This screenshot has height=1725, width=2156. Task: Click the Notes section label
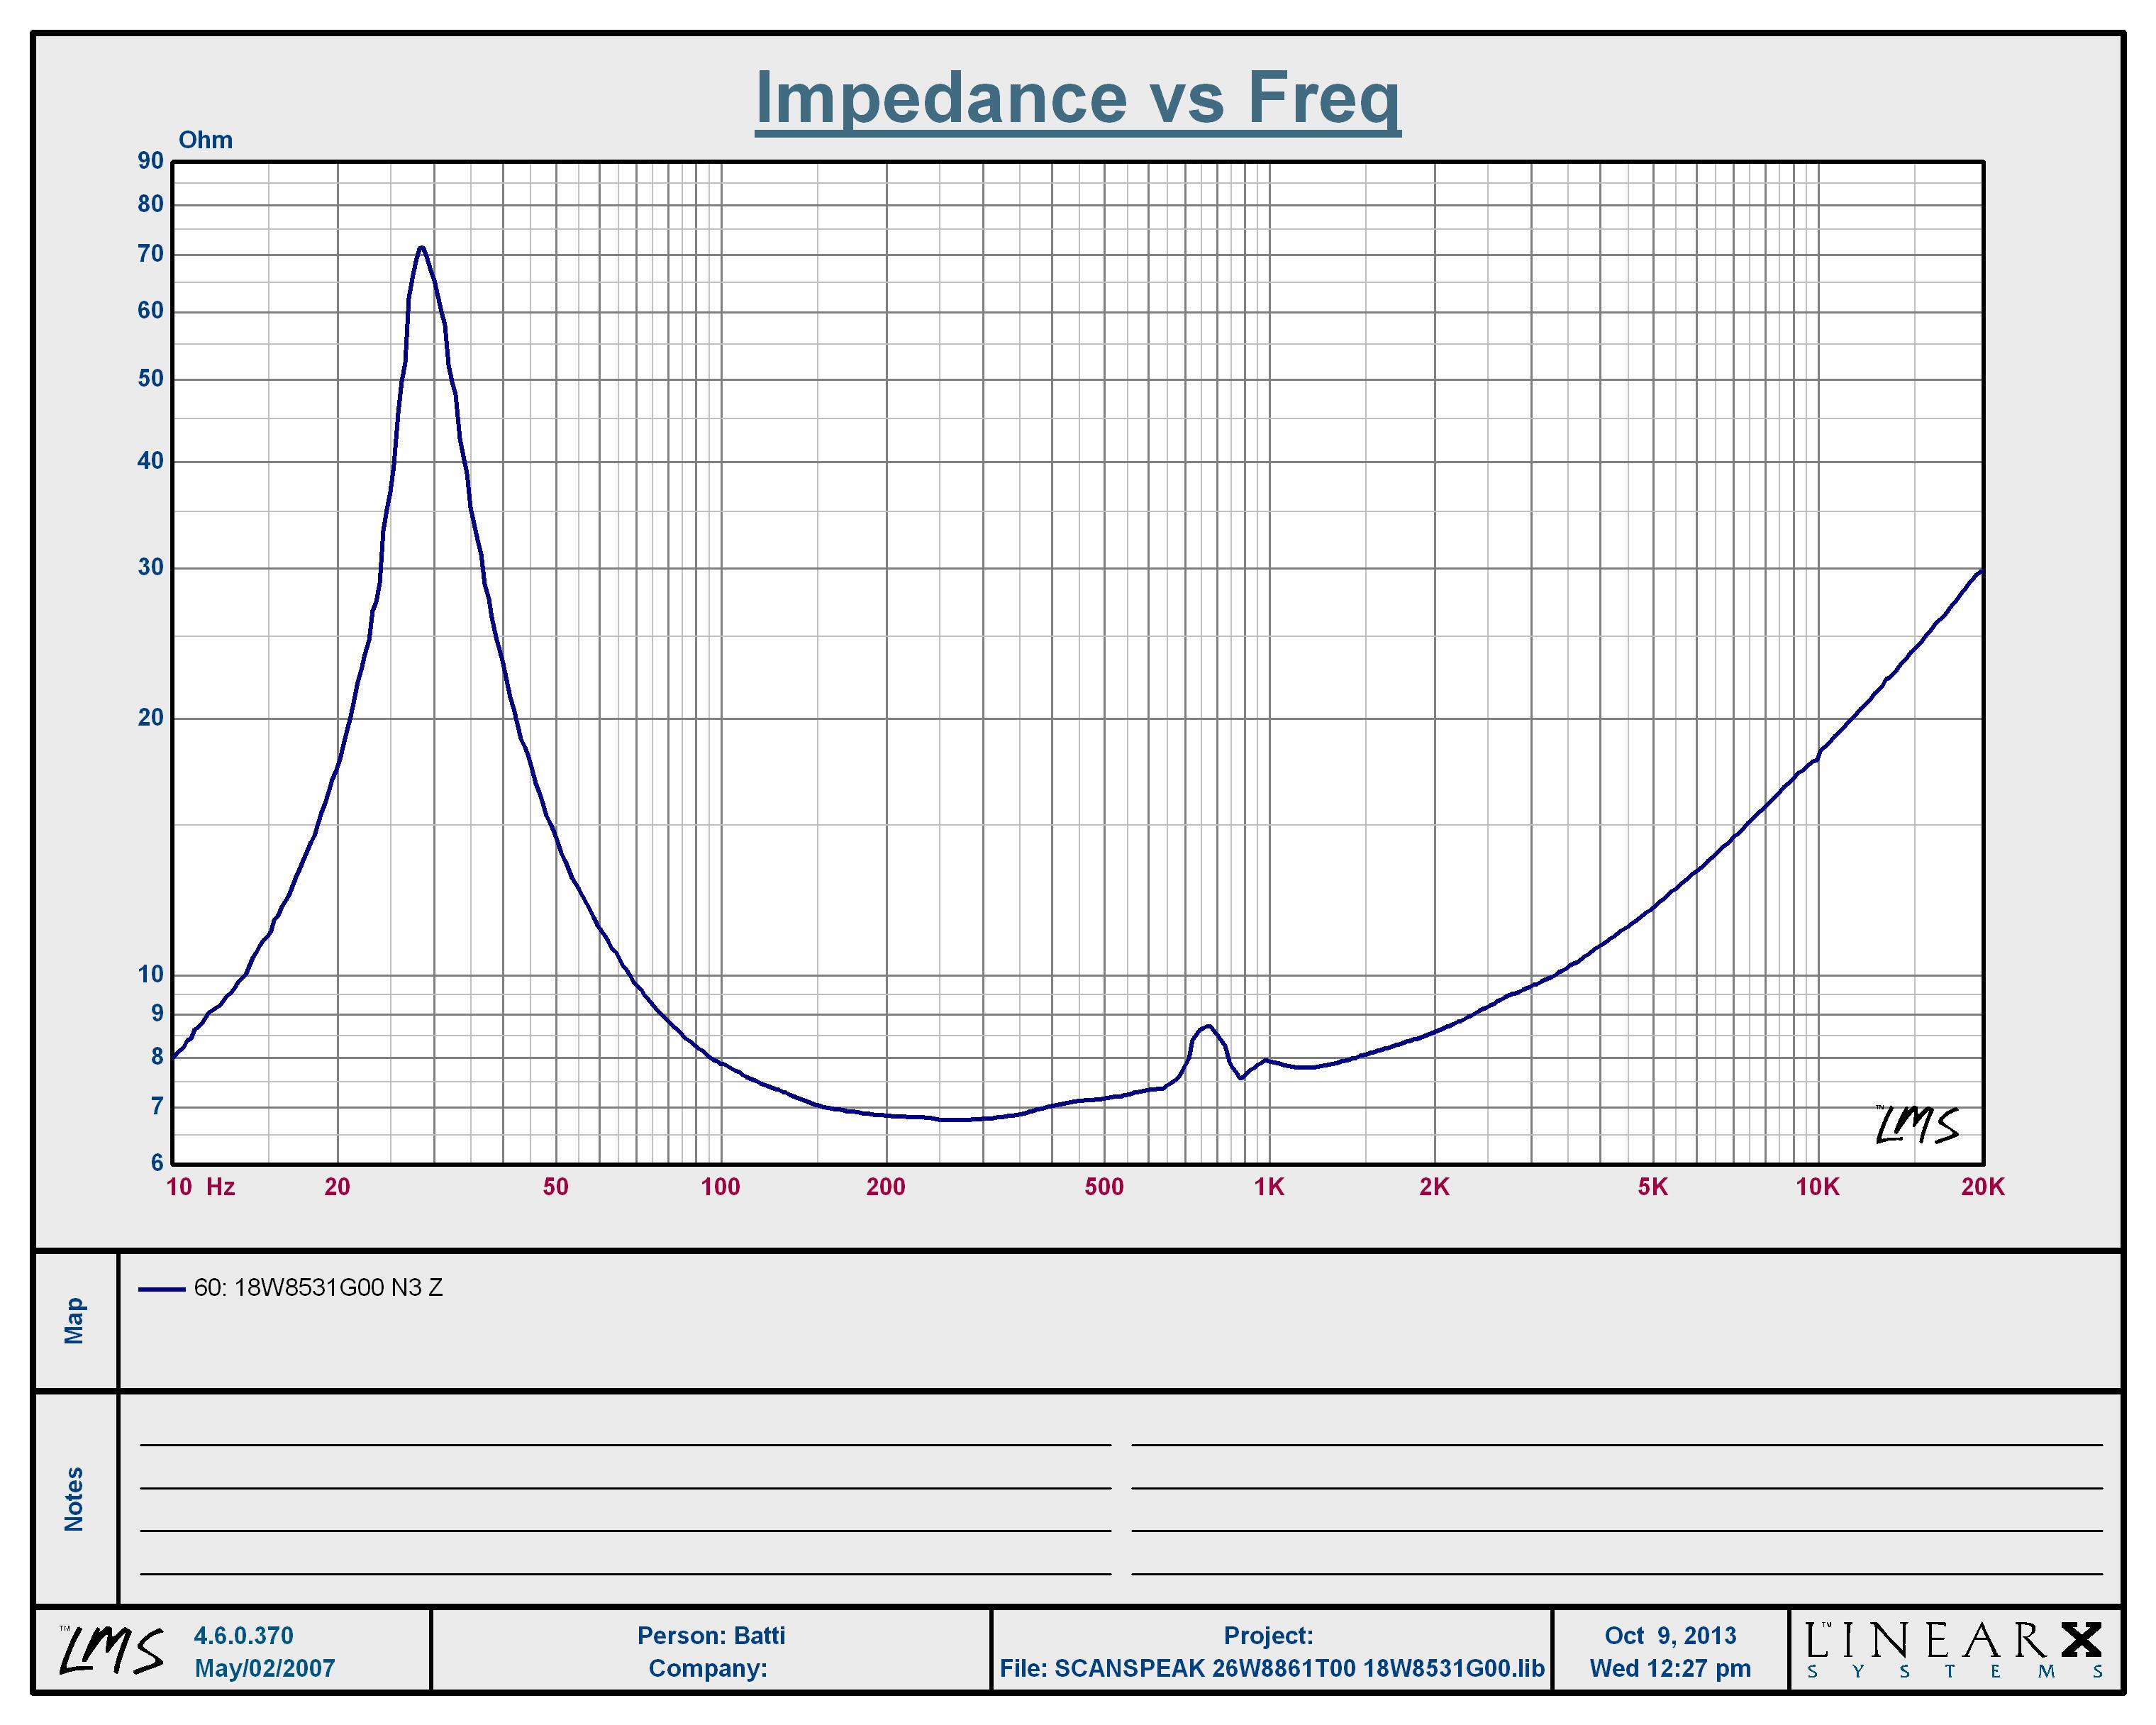tap(75, 1499)
